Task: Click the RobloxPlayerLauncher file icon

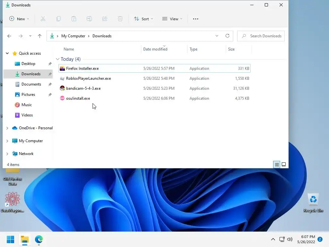Action: click(x=62, y=78)
